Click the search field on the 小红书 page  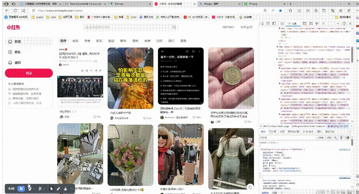pos(130,27)
